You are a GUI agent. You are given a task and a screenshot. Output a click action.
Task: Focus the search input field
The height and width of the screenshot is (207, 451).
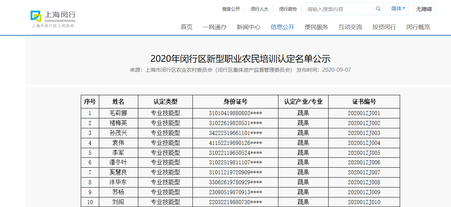point(339,9)
